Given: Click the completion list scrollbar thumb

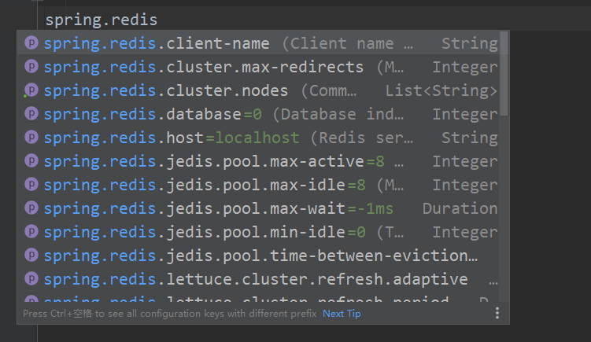Looking at the screenshot, I should point(504,74).
